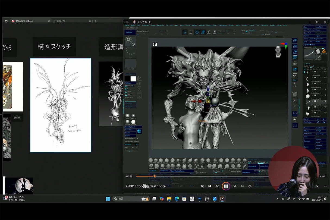Skip back 10 seconds in video
This screenshot has width=330, height=220.
click(217, 186)
